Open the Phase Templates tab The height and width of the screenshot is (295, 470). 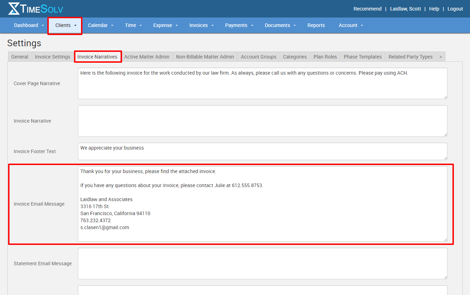(x=363, y=56)
